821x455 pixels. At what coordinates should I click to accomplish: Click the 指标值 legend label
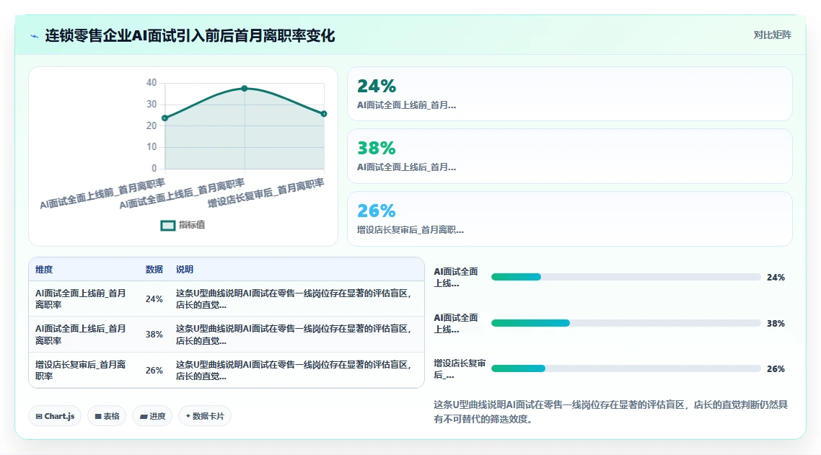click(x=192, y=225)
